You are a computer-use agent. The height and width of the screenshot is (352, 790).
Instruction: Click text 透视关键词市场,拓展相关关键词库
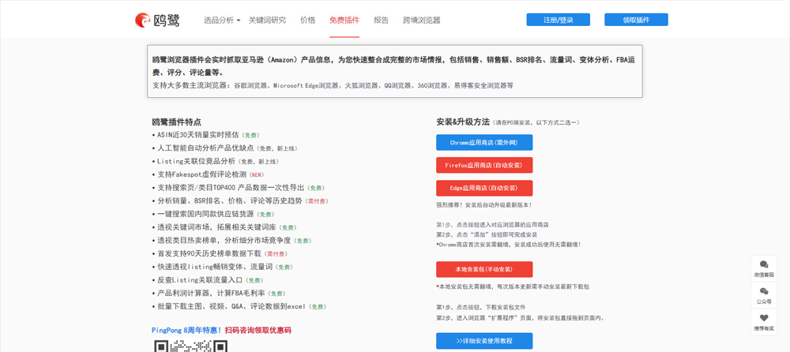(x=216, y=227)
